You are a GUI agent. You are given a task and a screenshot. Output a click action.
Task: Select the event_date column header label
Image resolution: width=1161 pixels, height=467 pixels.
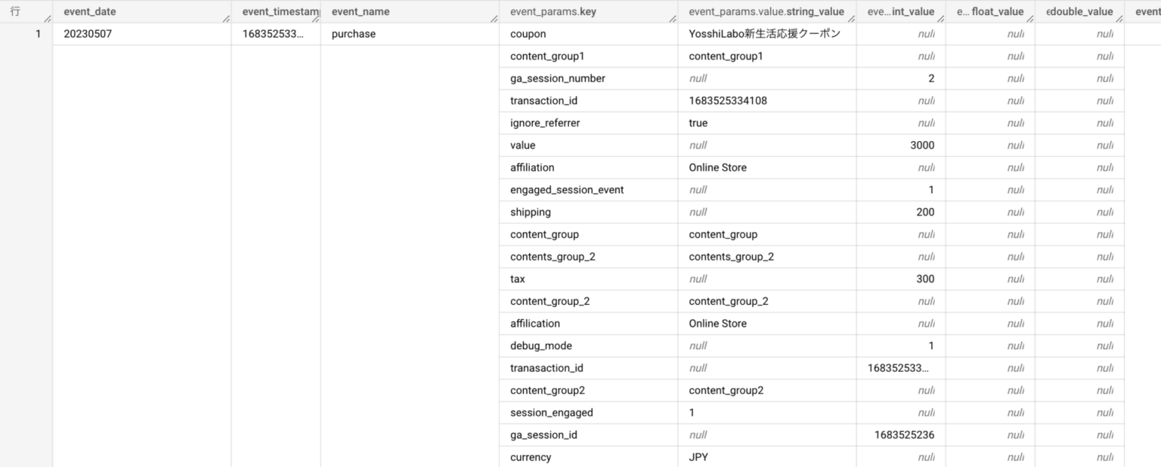tap(90, 12)
